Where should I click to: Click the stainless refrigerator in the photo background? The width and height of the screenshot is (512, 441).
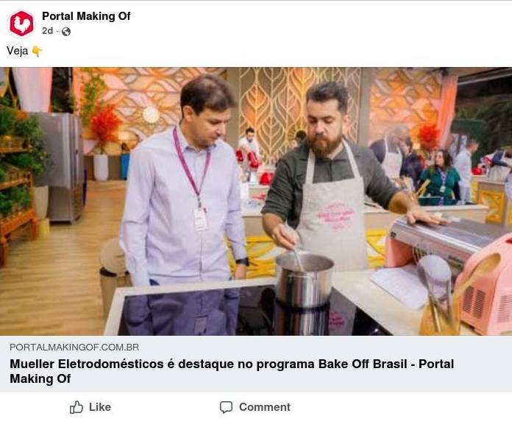coord(60,166)
